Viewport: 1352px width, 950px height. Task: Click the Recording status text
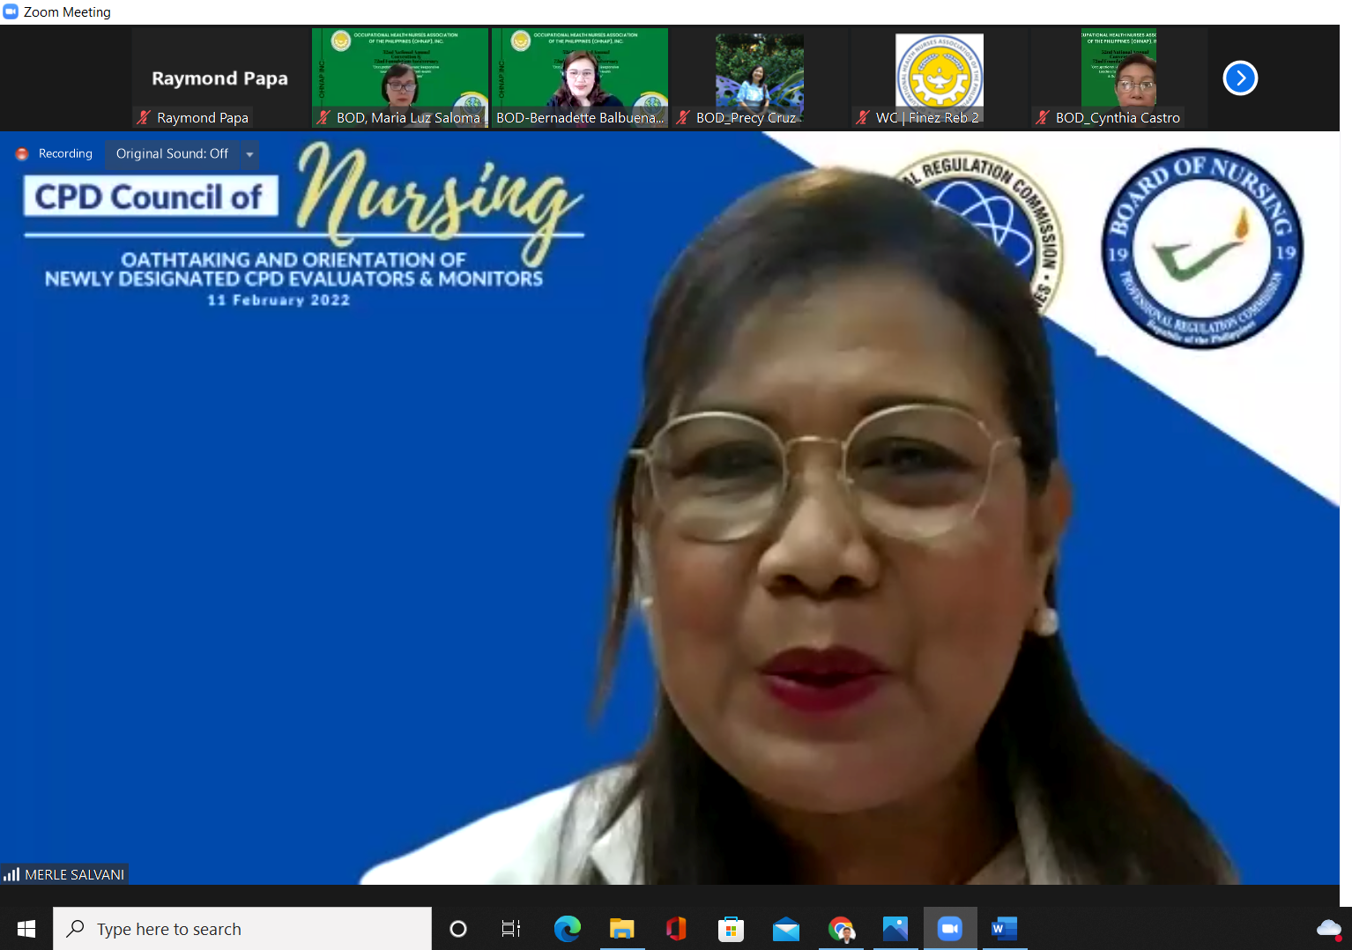pos(65,153)
